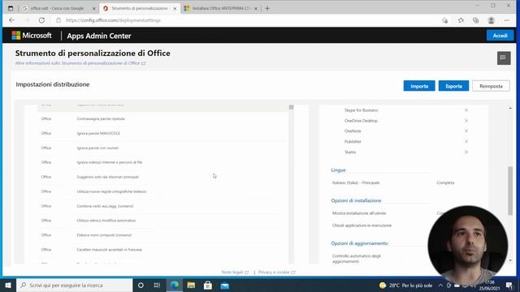Click the Italiano (Italia) - Principale entry
The width and height of the screenshot is (520, 292).
coord(356,182)
